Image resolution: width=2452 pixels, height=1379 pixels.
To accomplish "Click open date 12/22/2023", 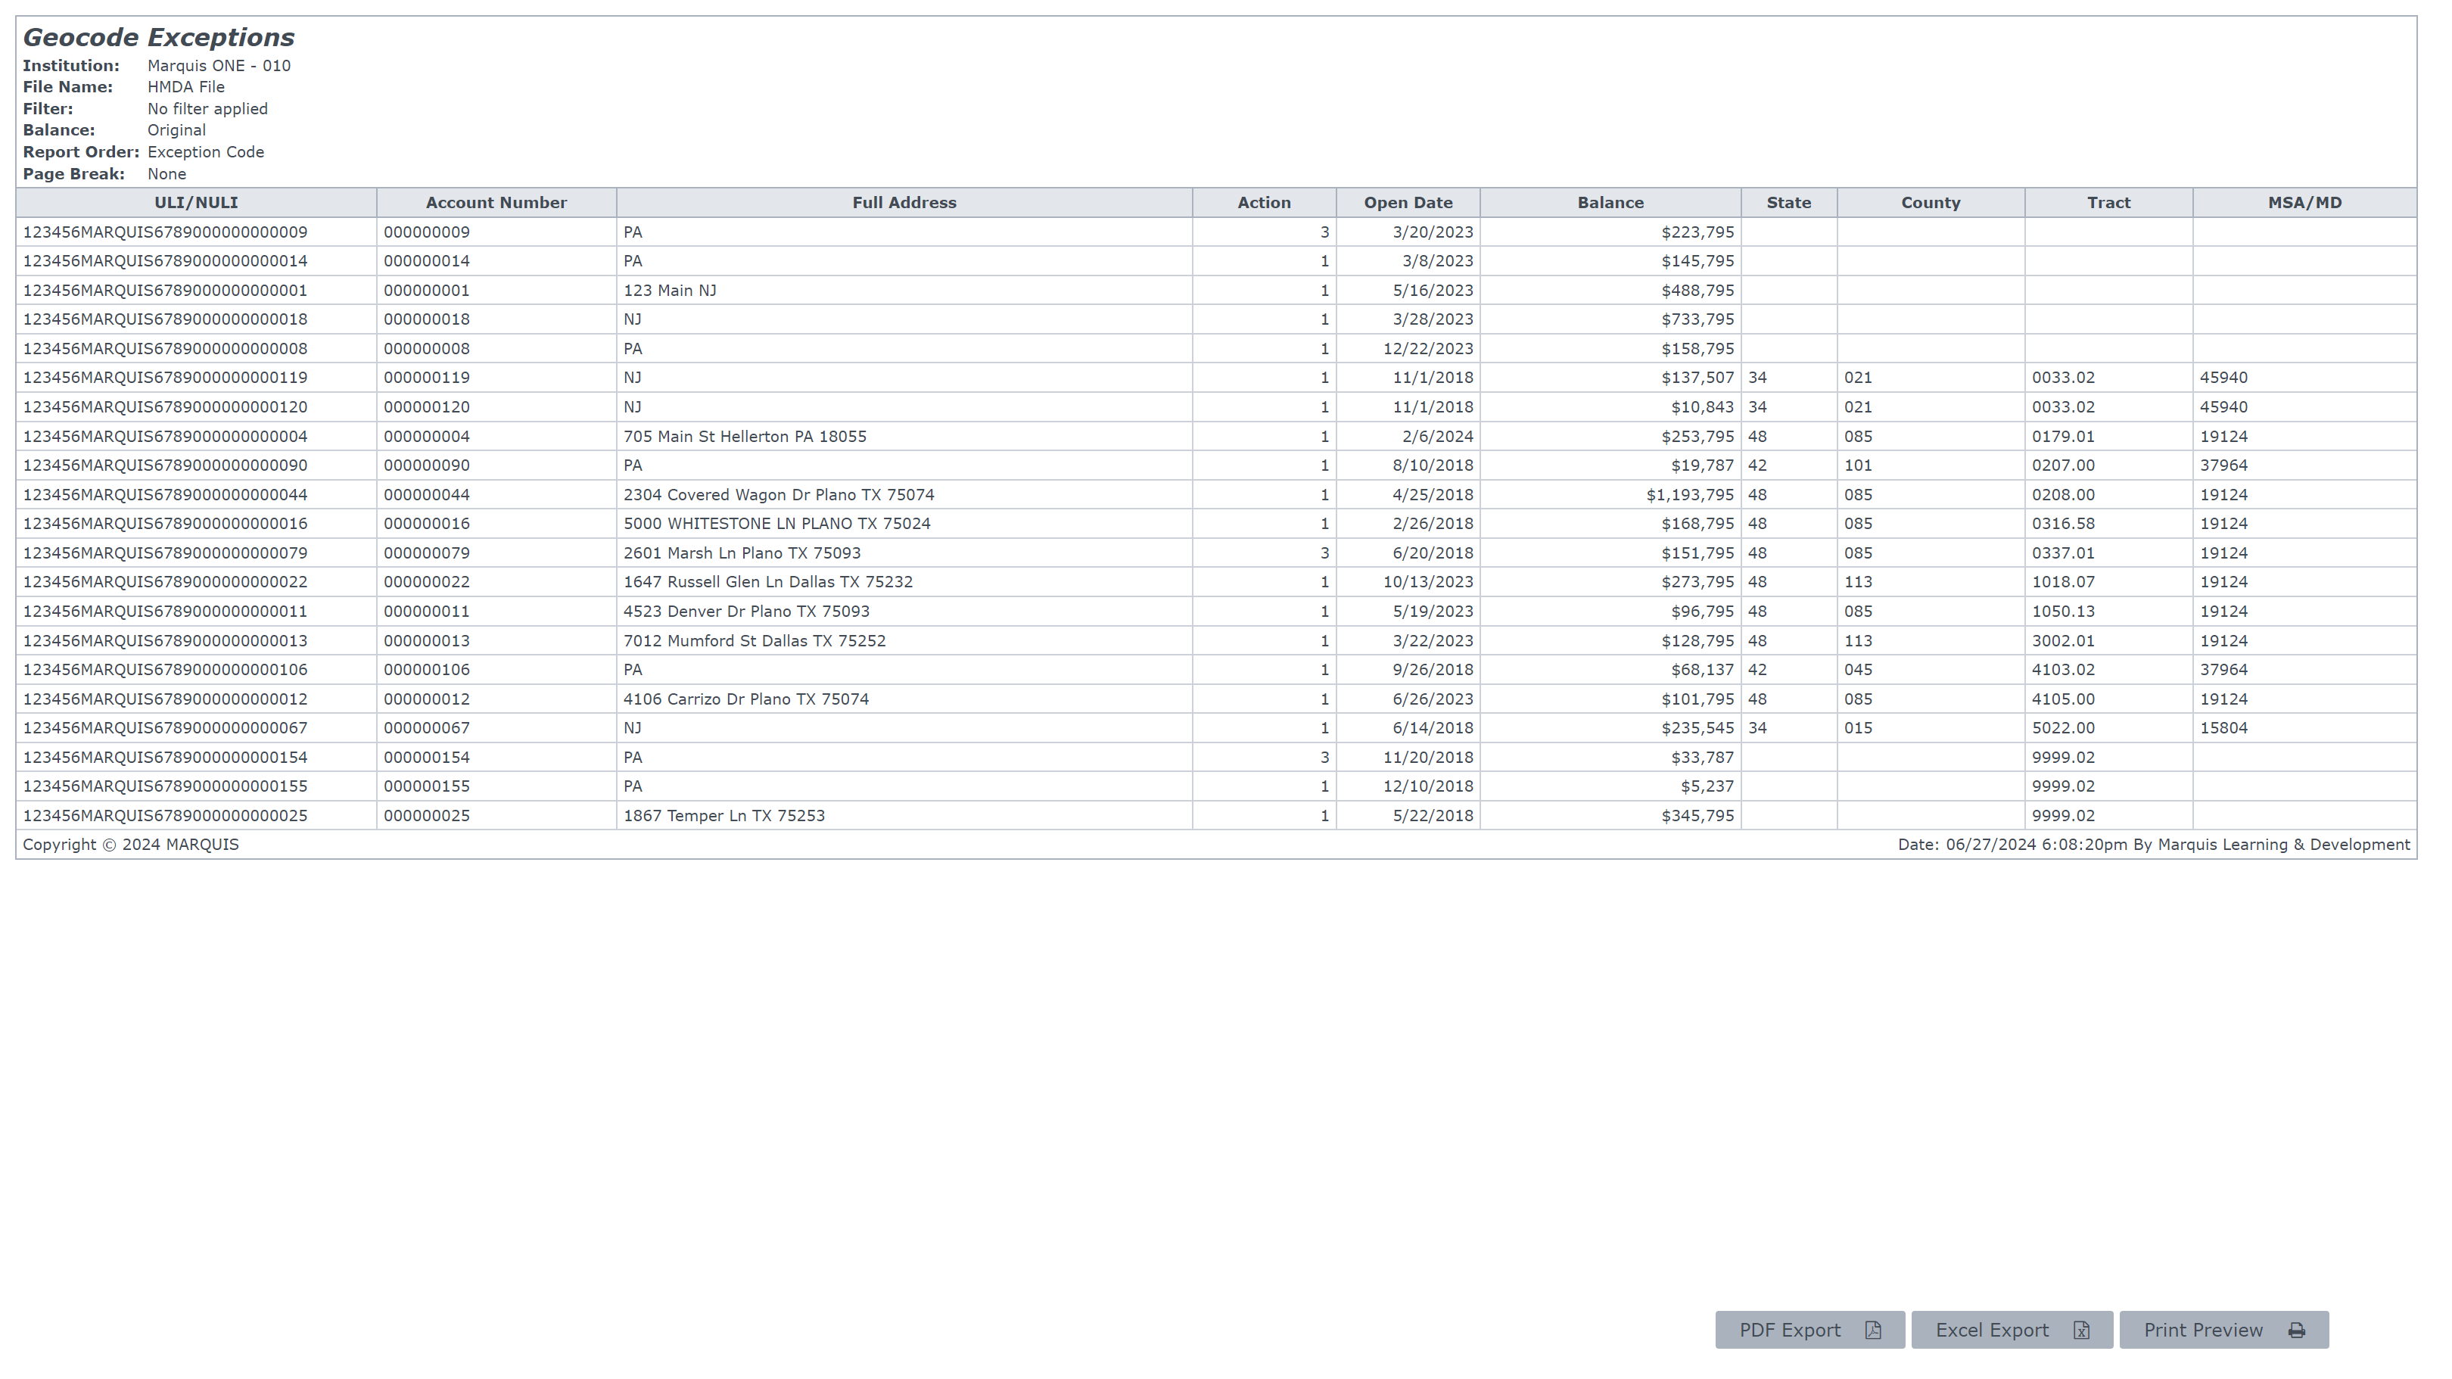I will (x=1428, y=348).
